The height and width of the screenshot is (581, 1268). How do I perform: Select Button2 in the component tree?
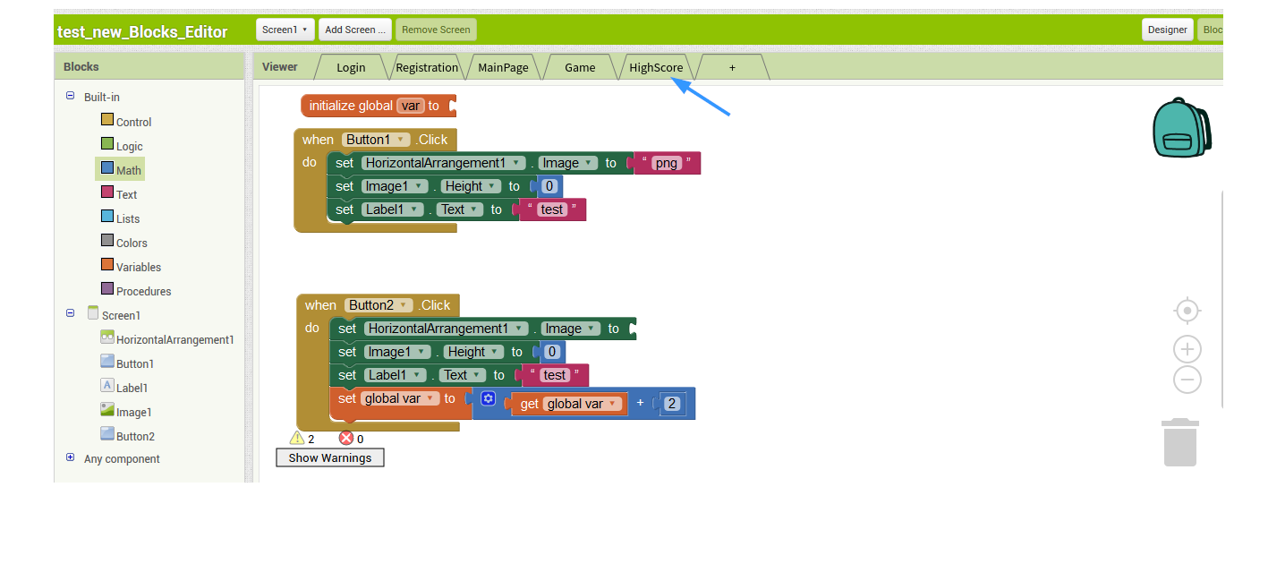click(127, 436)
